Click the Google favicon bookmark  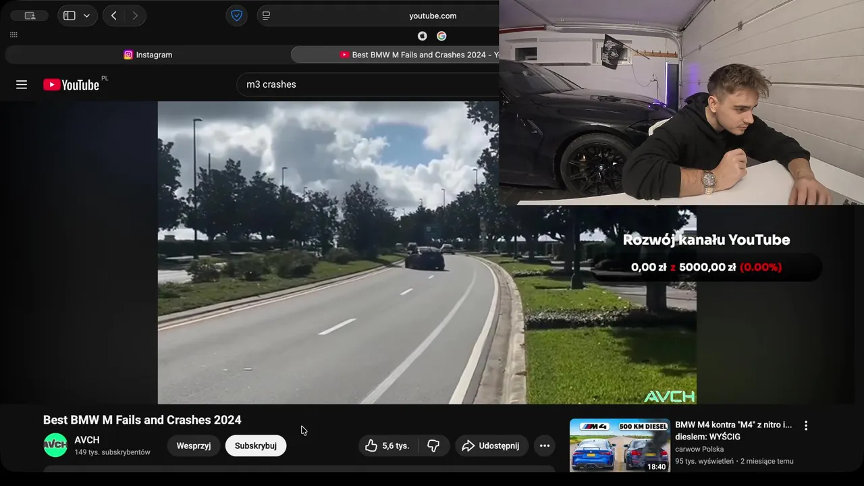(441, 36)
